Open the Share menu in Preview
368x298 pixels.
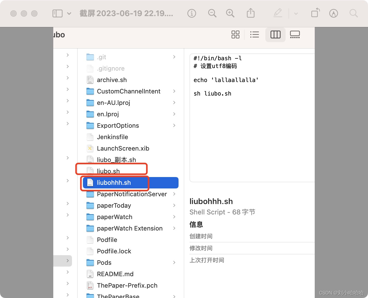(251, 13)
